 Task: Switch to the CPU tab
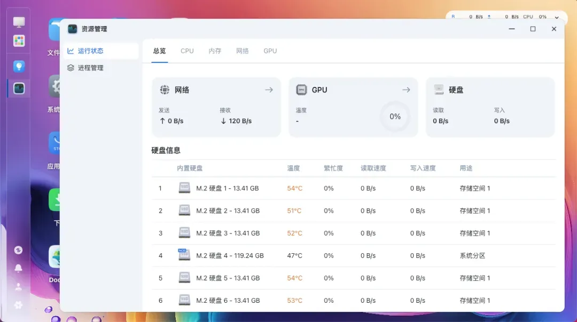click(187, 51)
